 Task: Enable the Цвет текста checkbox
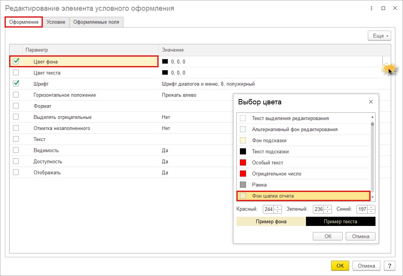16,73
